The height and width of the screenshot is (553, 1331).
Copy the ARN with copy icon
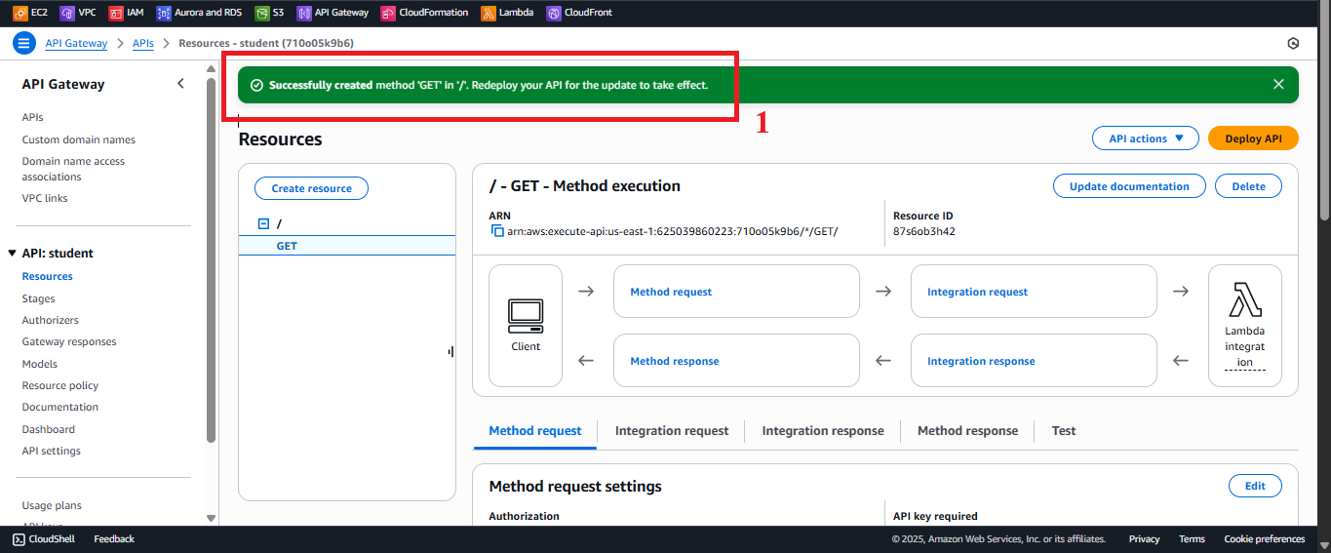point(497,231)
